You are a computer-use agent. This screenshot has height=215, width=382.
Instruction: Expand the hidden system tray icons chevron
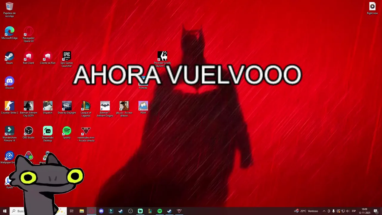324,211
